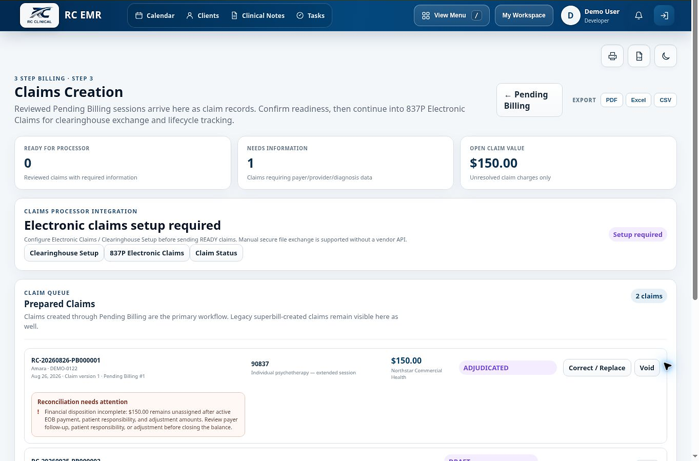The height and width of the screenshot is (461, 699).
Task: Click the document export icon button
Action: tap(639, 56)
